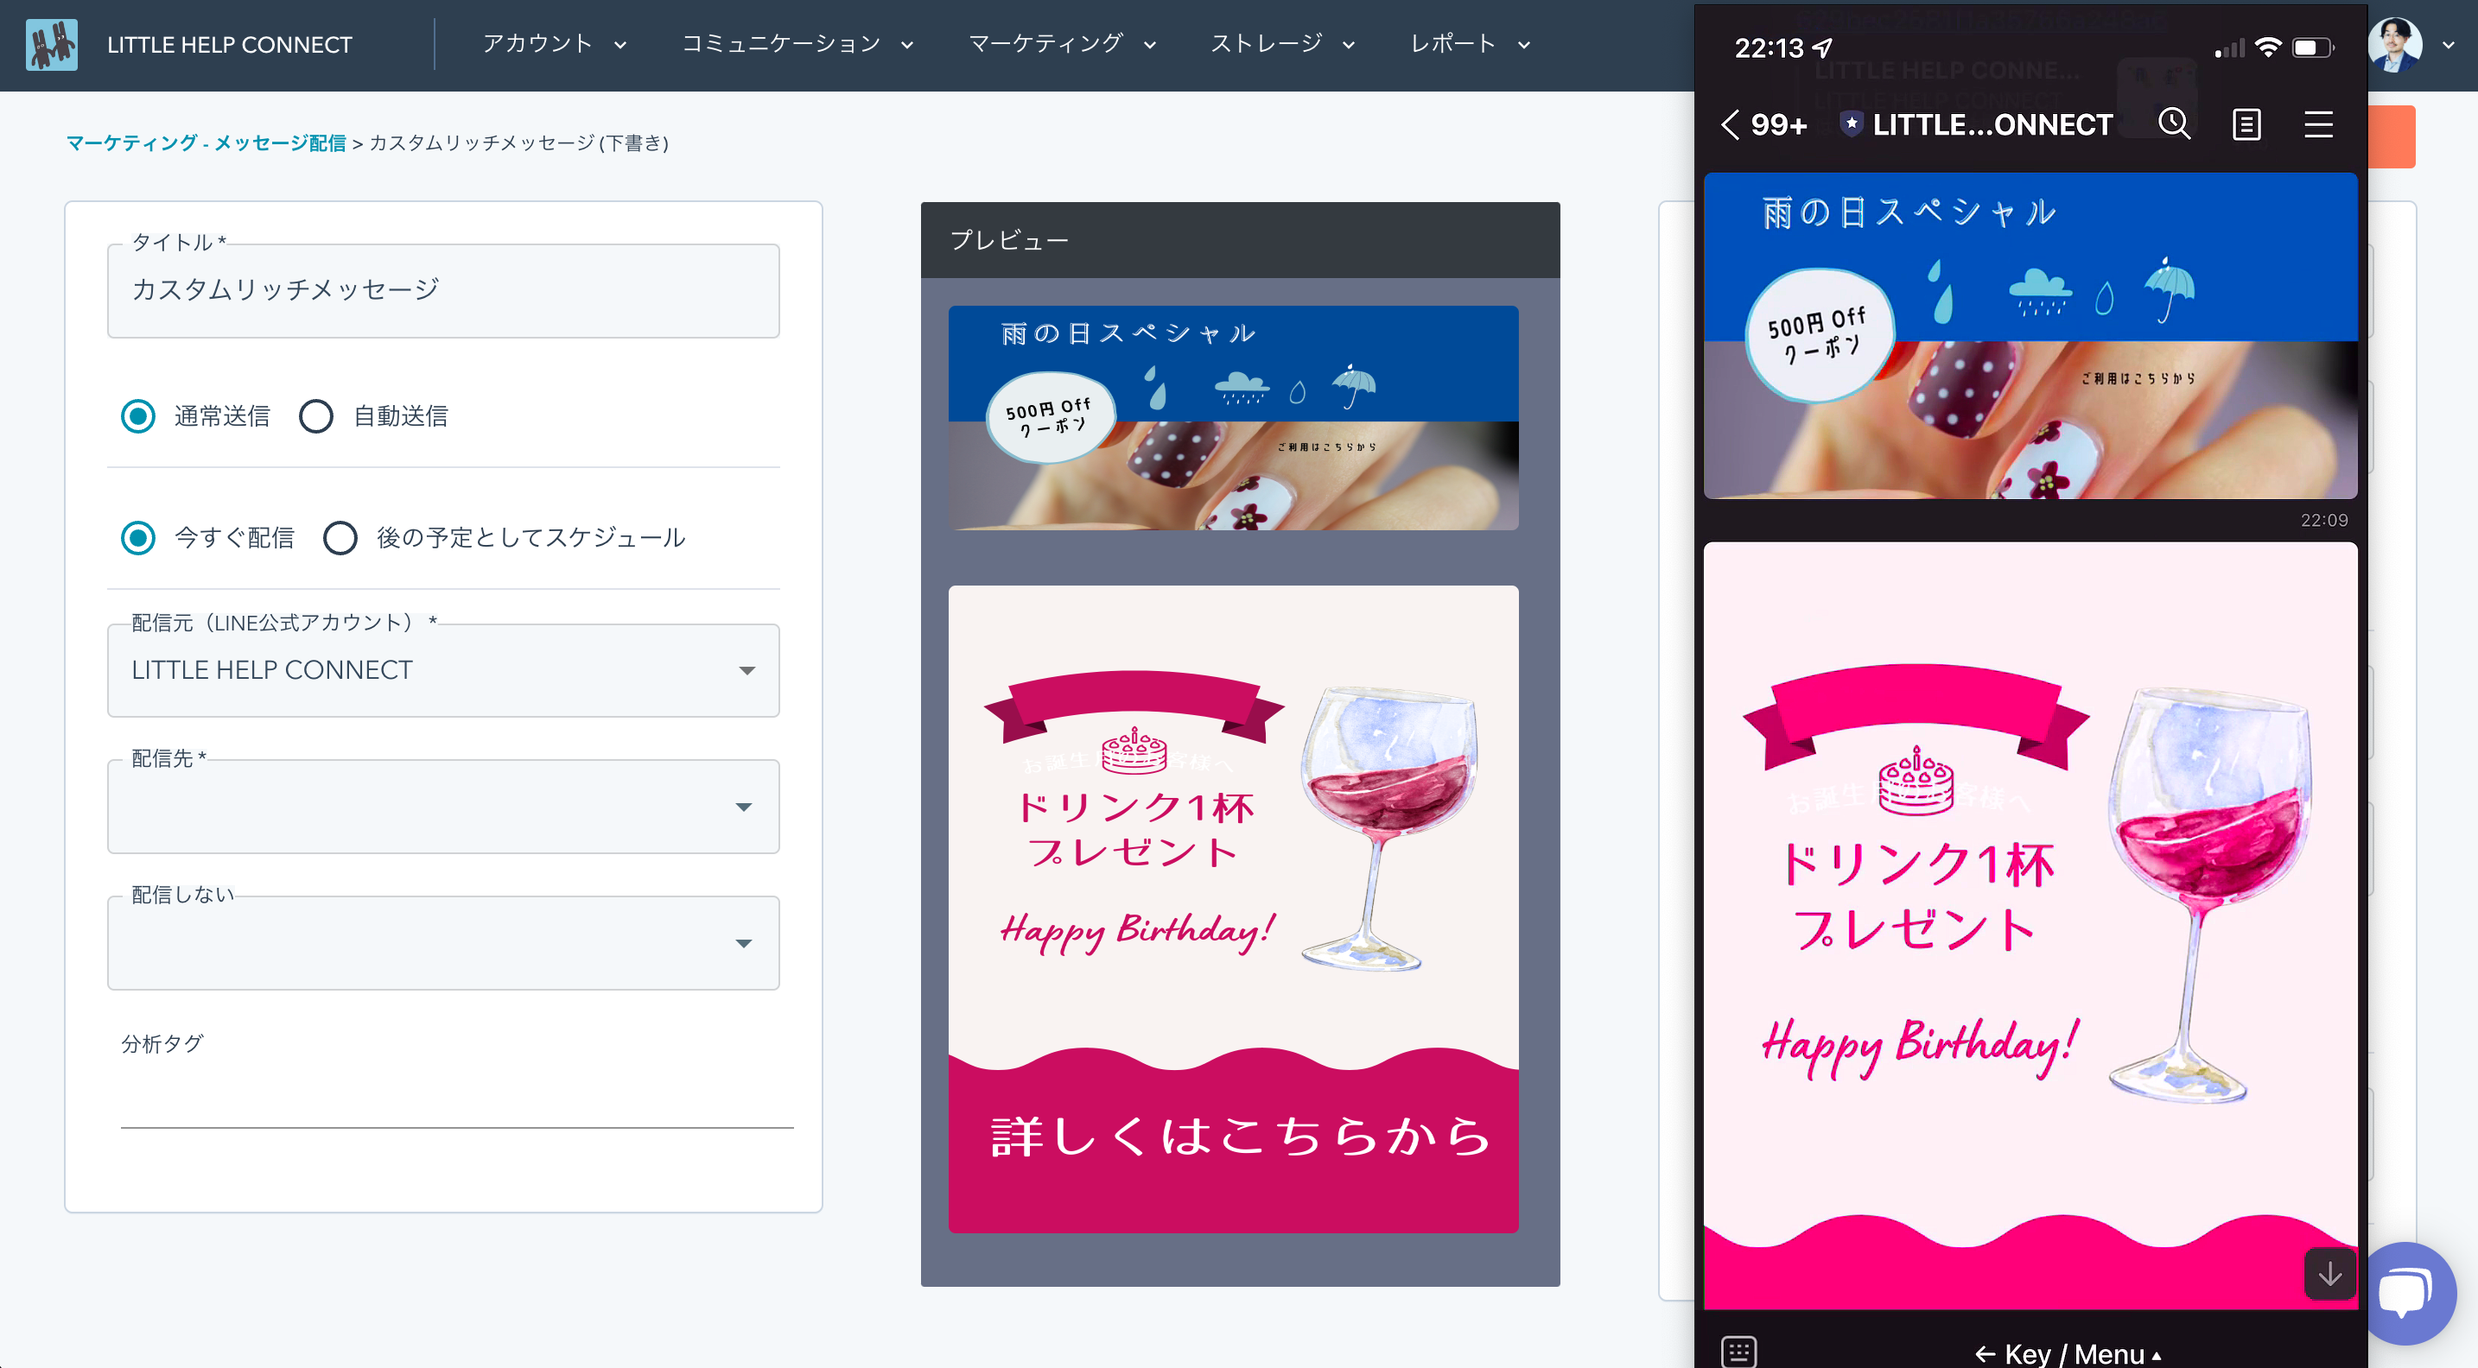Open the アカウント menu
This screenshot has height=1368, width=2478.
pos(554,44)
